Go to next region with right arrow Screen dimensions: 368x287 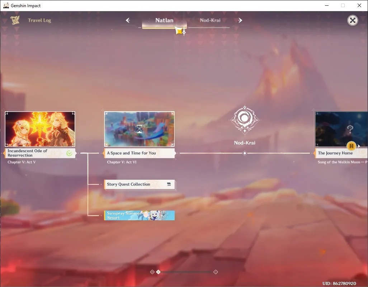tap(240, 20)
